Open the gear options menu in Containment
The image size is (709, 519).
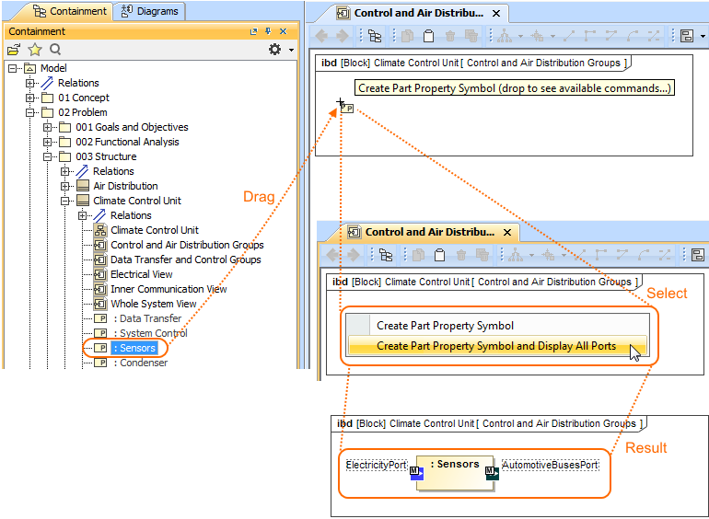point(275,50)
